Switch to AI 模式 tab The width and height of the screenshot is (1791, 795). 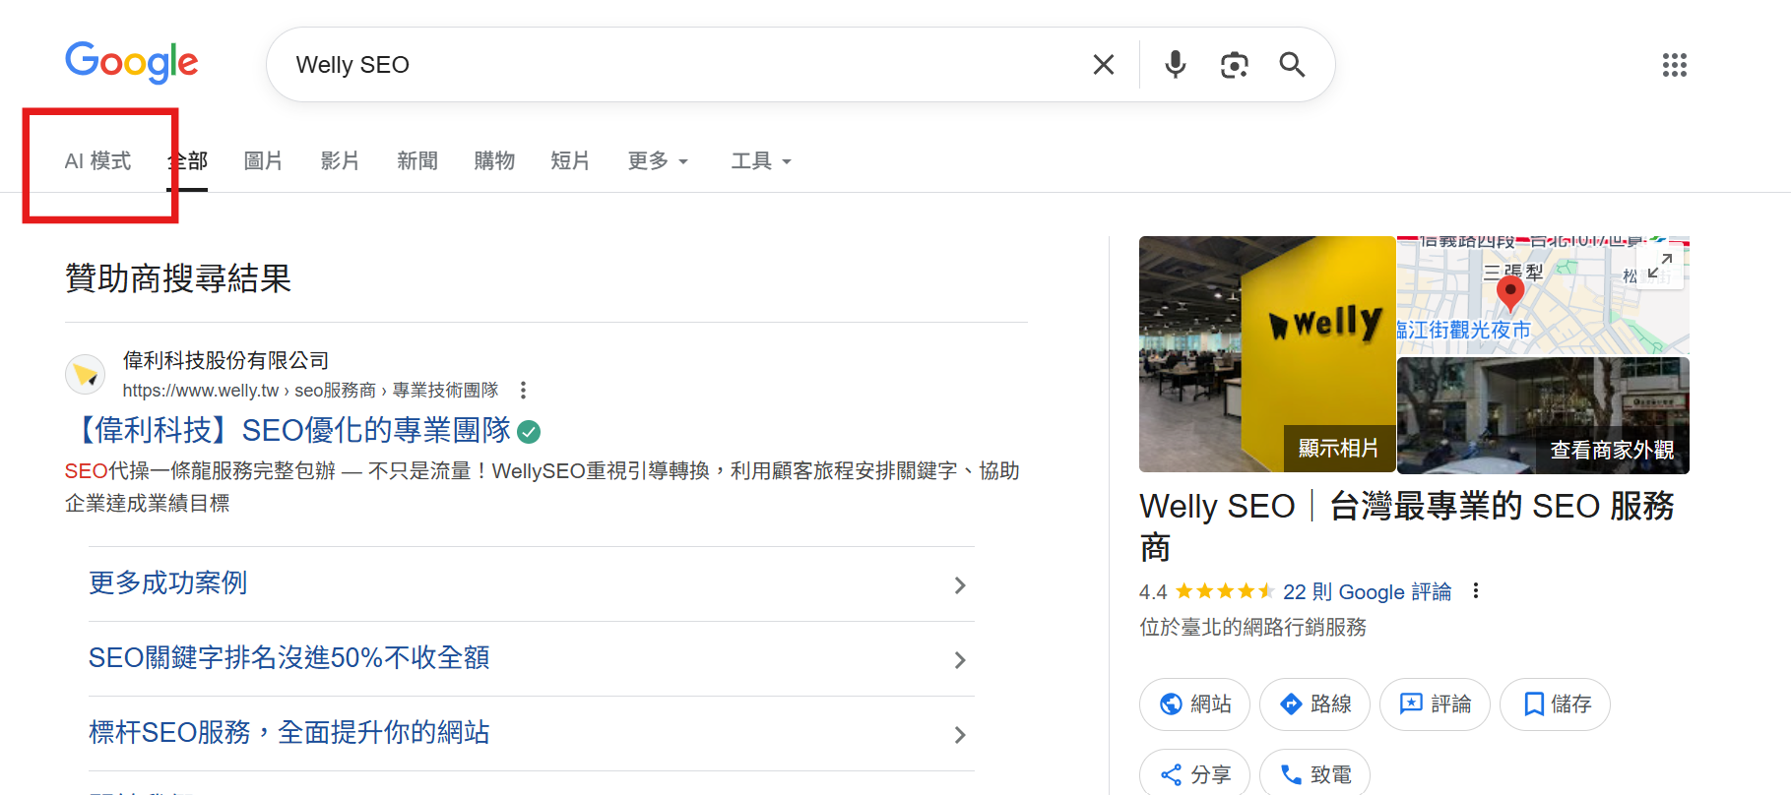(97, 161)
